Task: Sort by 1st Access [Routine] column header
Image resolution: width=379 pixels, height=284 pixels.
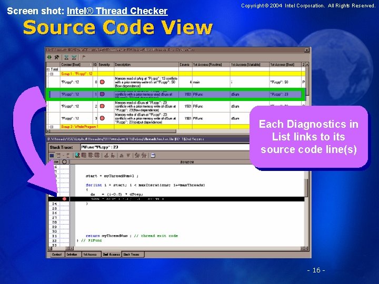Action: pyautogui.click(x=211, y=65)
